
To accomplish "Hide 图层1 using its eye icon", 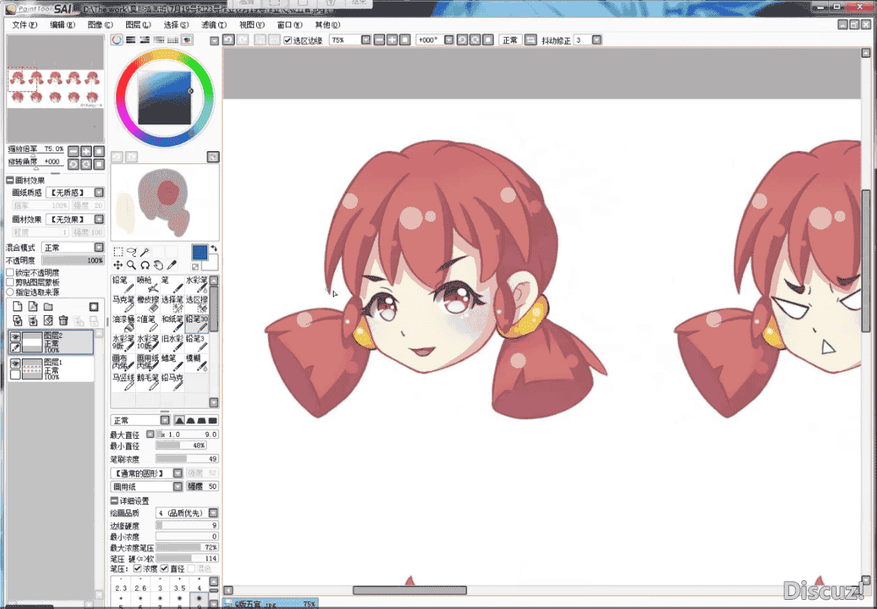I will click(x=15, y=364).
